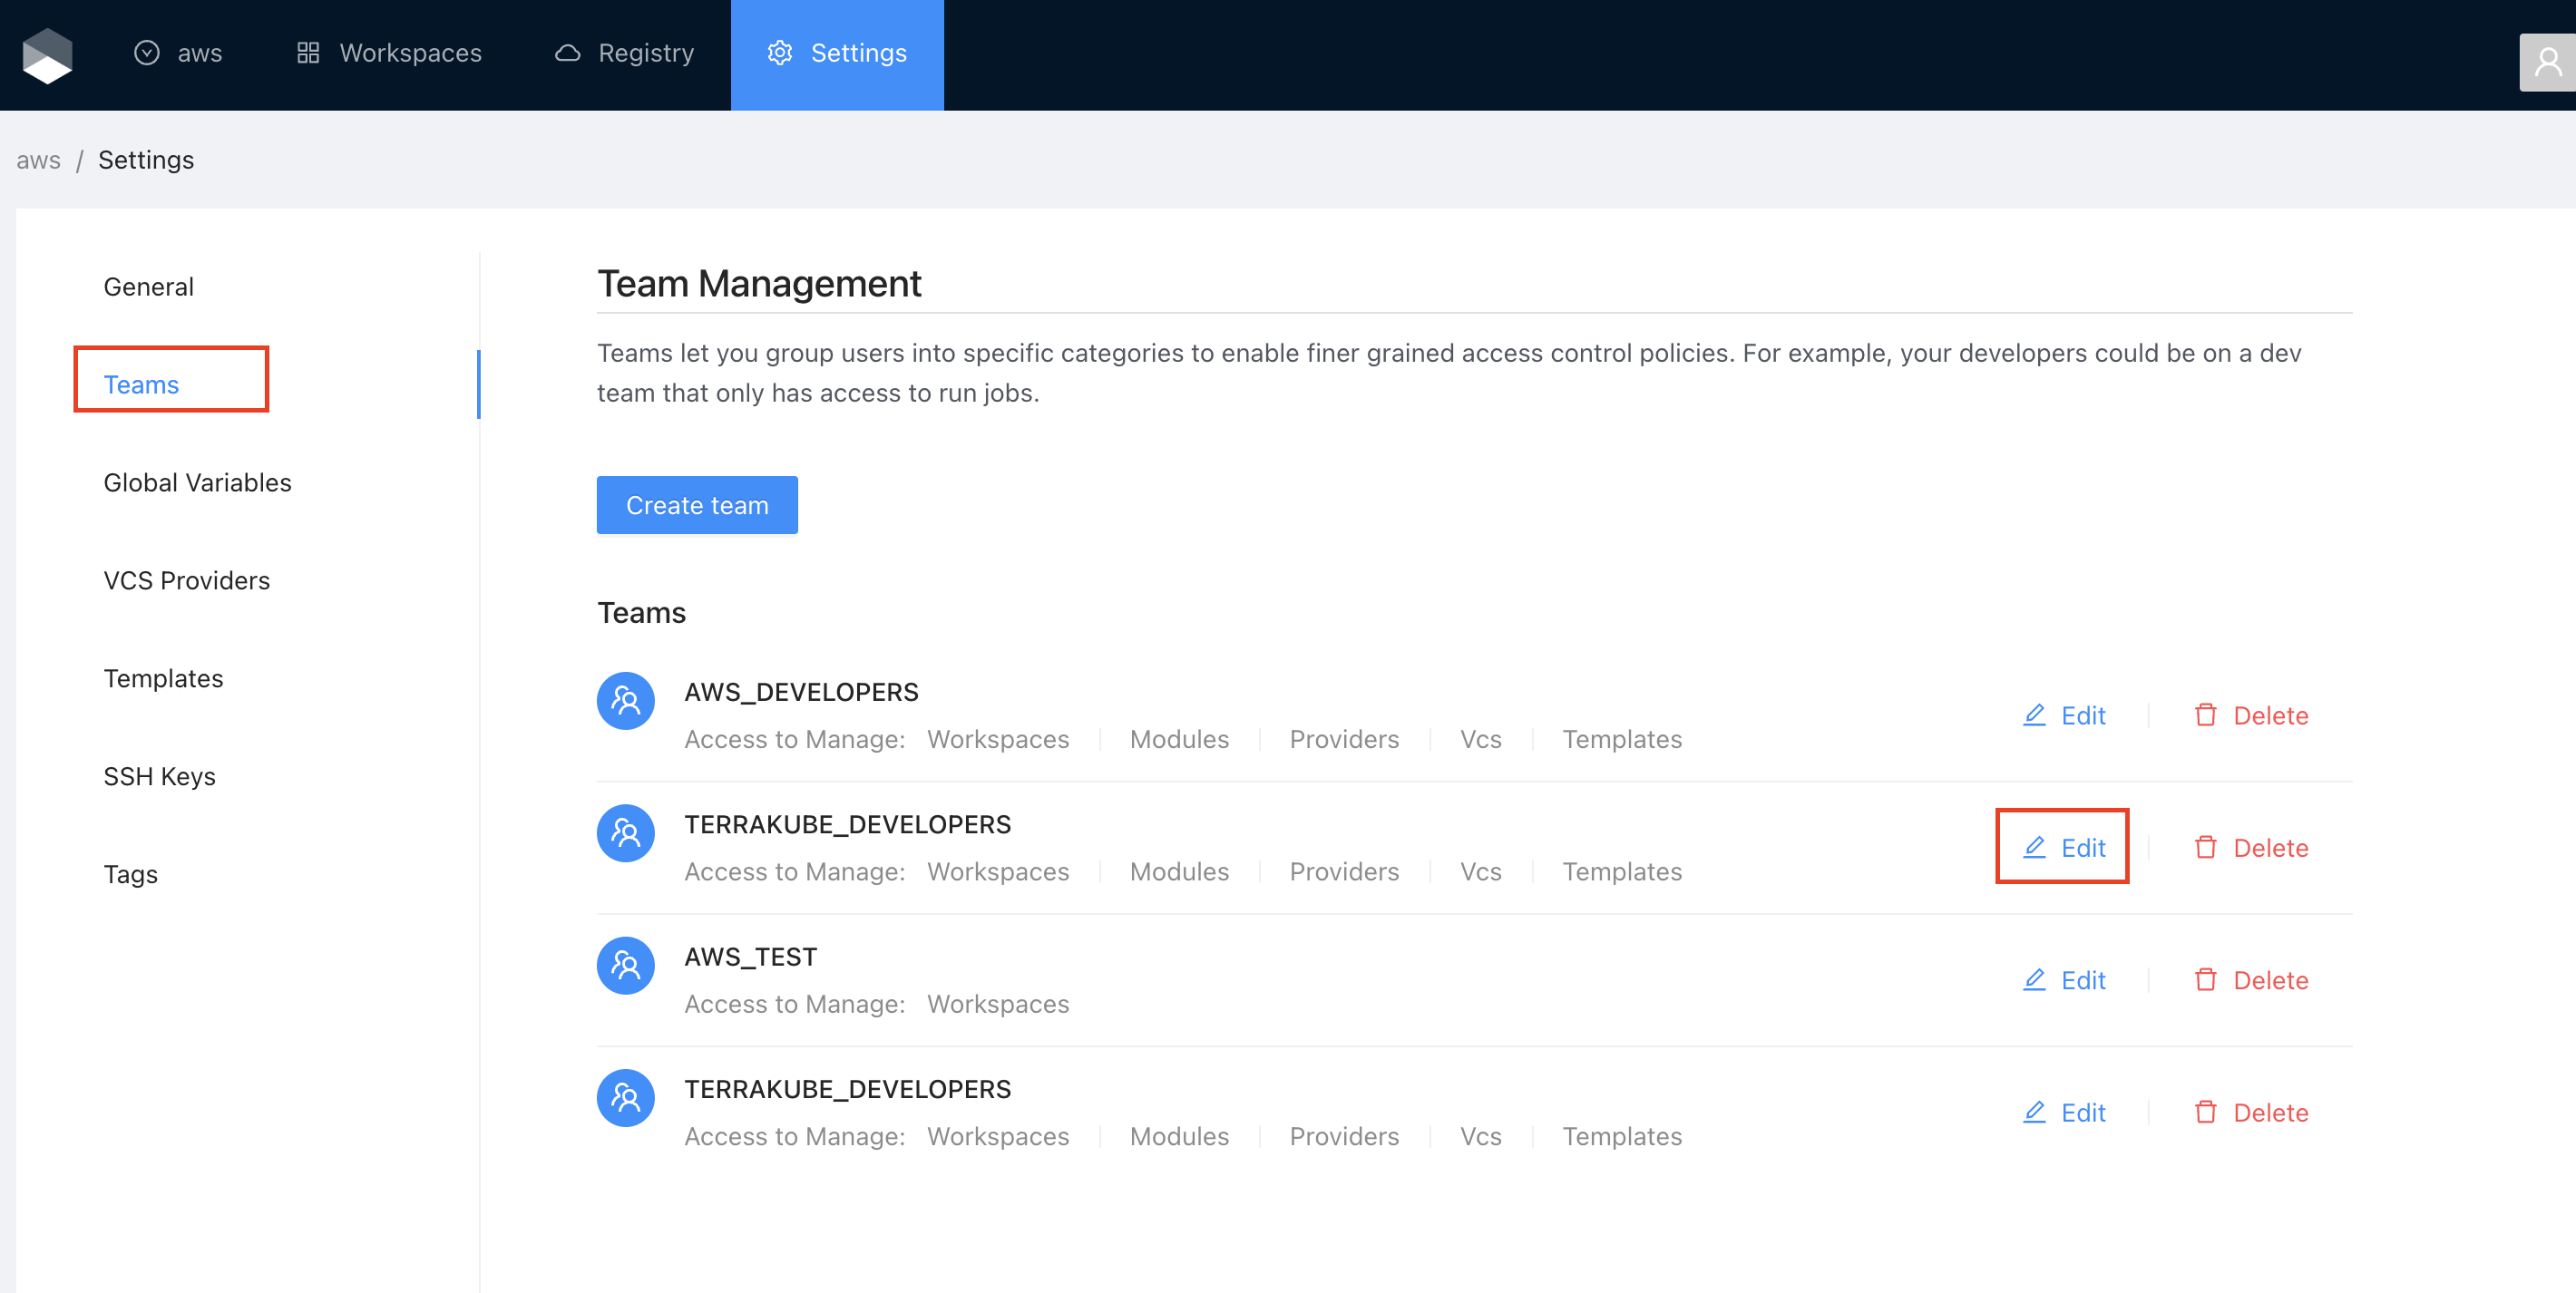Delete the last TERRAKUBE_DEVELOPERS team
Image resolution: width=2576 pixels, height=1293 pixels.
point(2250,1113)
